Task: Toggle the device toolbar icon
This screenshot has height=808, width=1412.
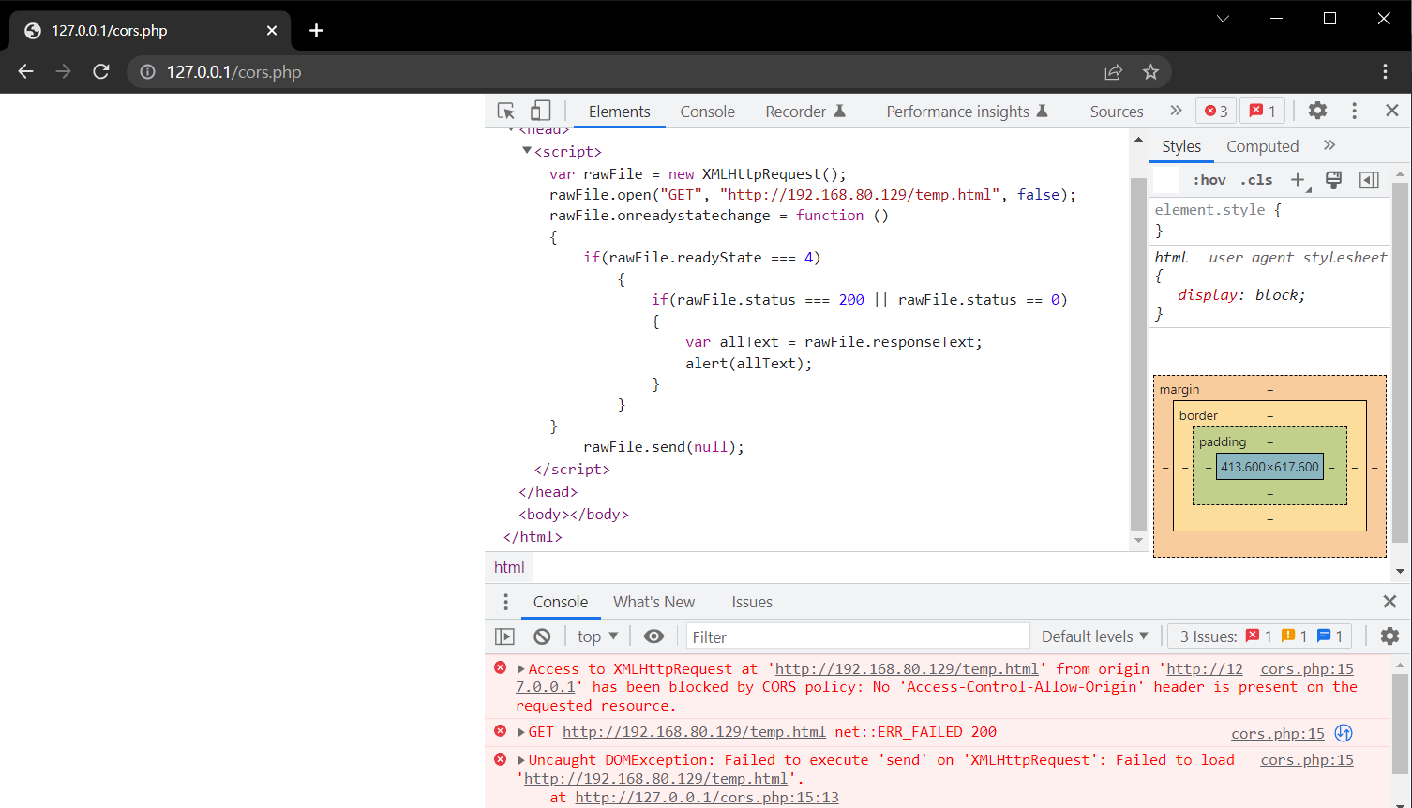Action: pos(541,111)
